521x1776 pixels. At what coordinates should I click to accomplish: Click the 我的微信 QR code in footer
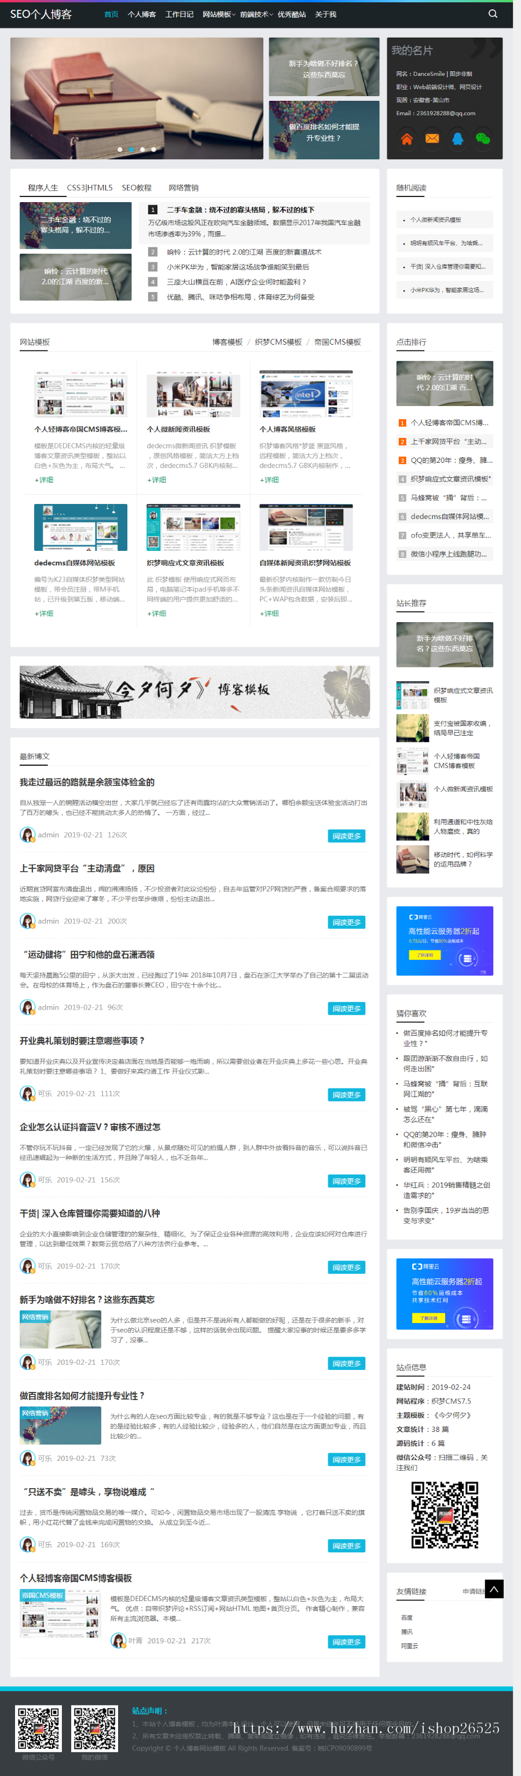point(94,1729)
